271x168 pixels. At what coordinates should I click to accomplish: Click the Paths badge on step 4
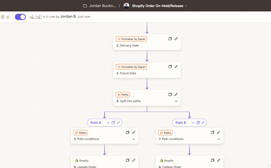click(x=123, y=95)
